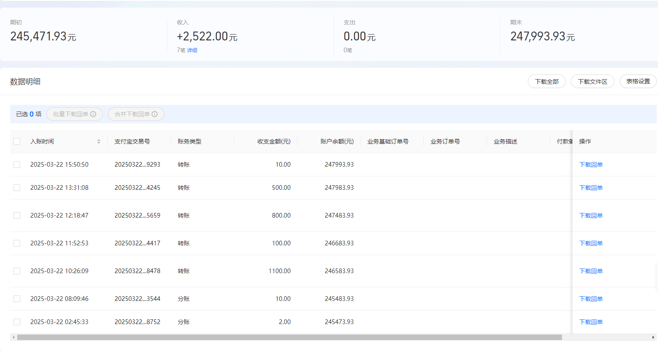
Task: Click the amount 800.00 cell
Action: pos(281,215)
